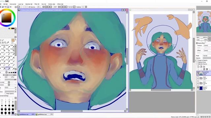
Task: Pick a color in the color wheel square
Action: point(6,17)
